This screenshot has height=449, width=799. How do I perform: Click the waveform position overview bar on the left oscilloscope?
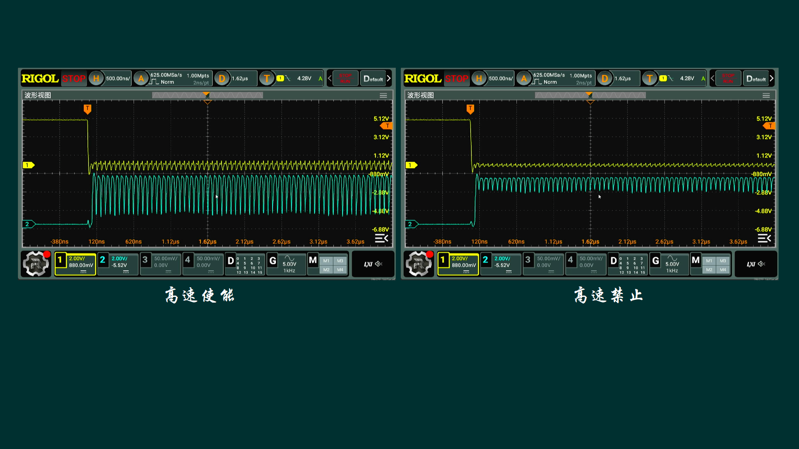pyautogui.click(x=207, y=95)
